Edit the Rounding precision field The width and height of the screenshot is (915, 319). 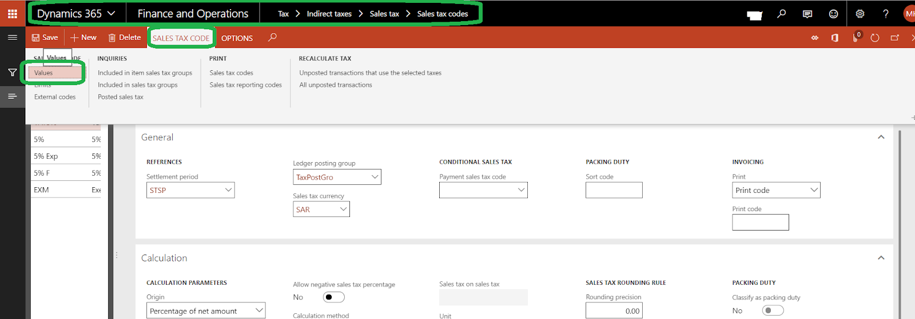coord(614,310)
